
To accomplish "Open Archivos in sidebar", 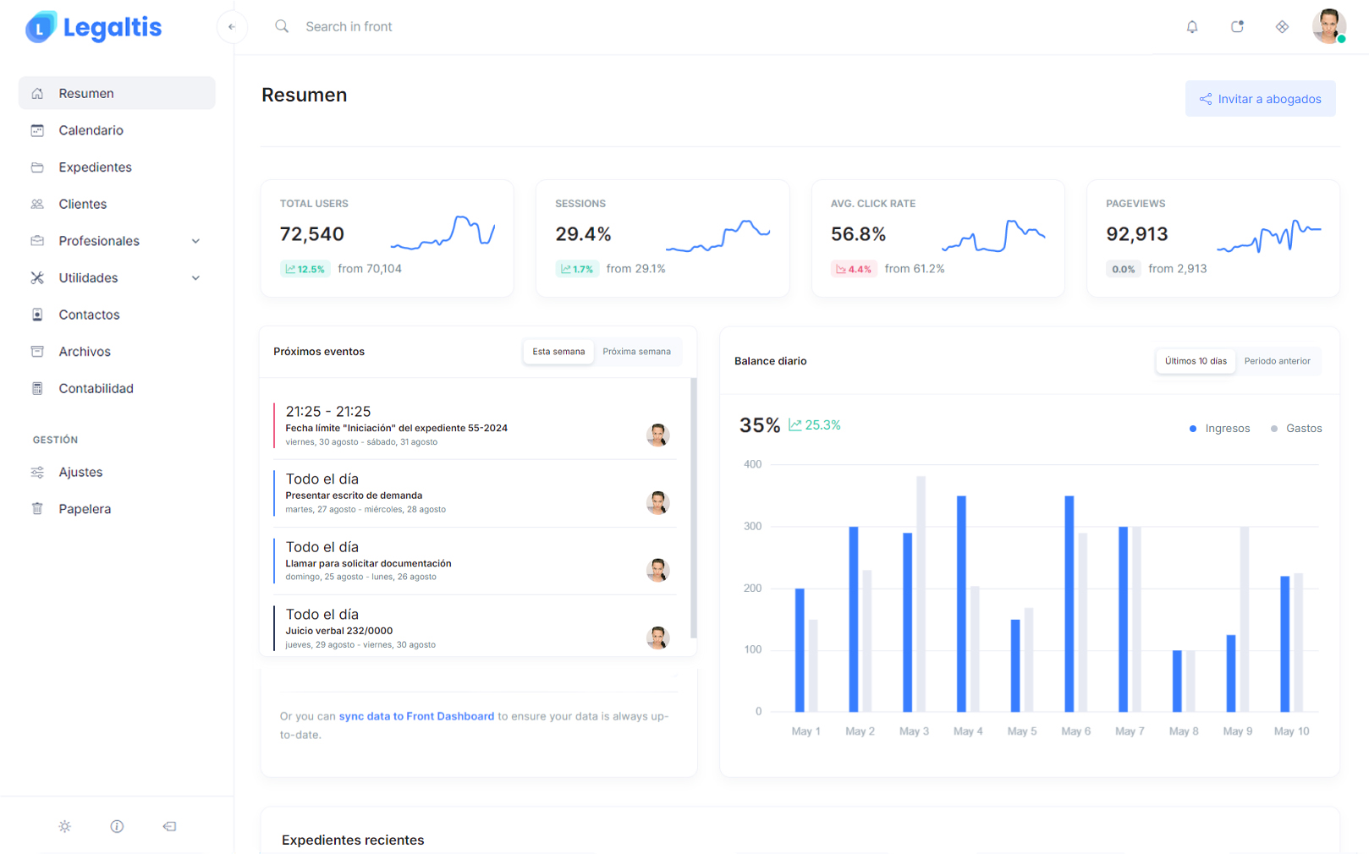I will (x=117, y=352).
